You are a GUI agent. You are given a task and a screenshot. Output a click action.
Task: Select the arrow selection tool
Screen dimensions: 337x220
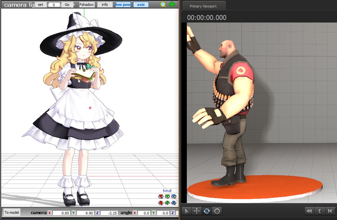(186, 211)
